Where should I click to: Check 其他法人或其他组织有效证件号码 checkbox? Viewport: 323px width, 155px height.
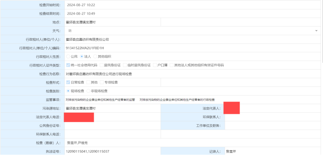[172, 65]
